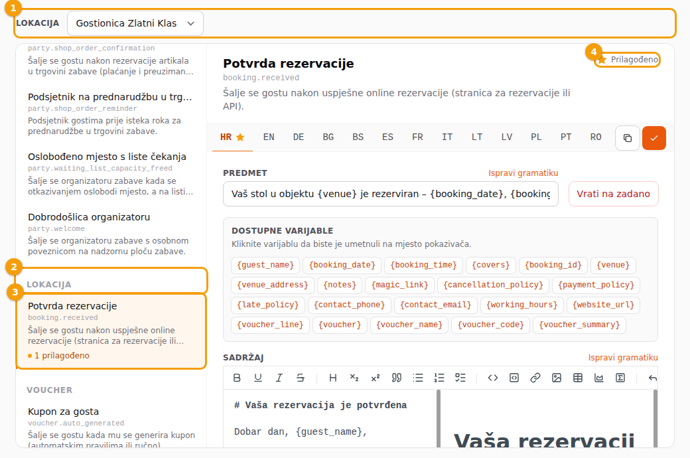The width and height of the screenshot is (690, 458).
Task: Insert an image
Action: (557, 378)
